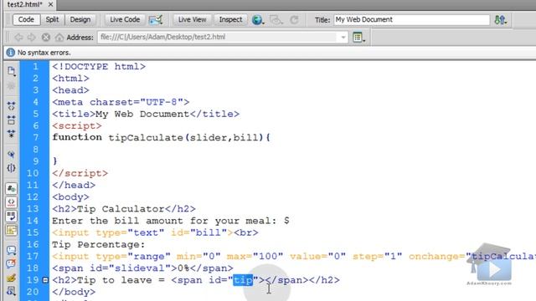Collapse the code block at line 19

[x=45, y=280]
